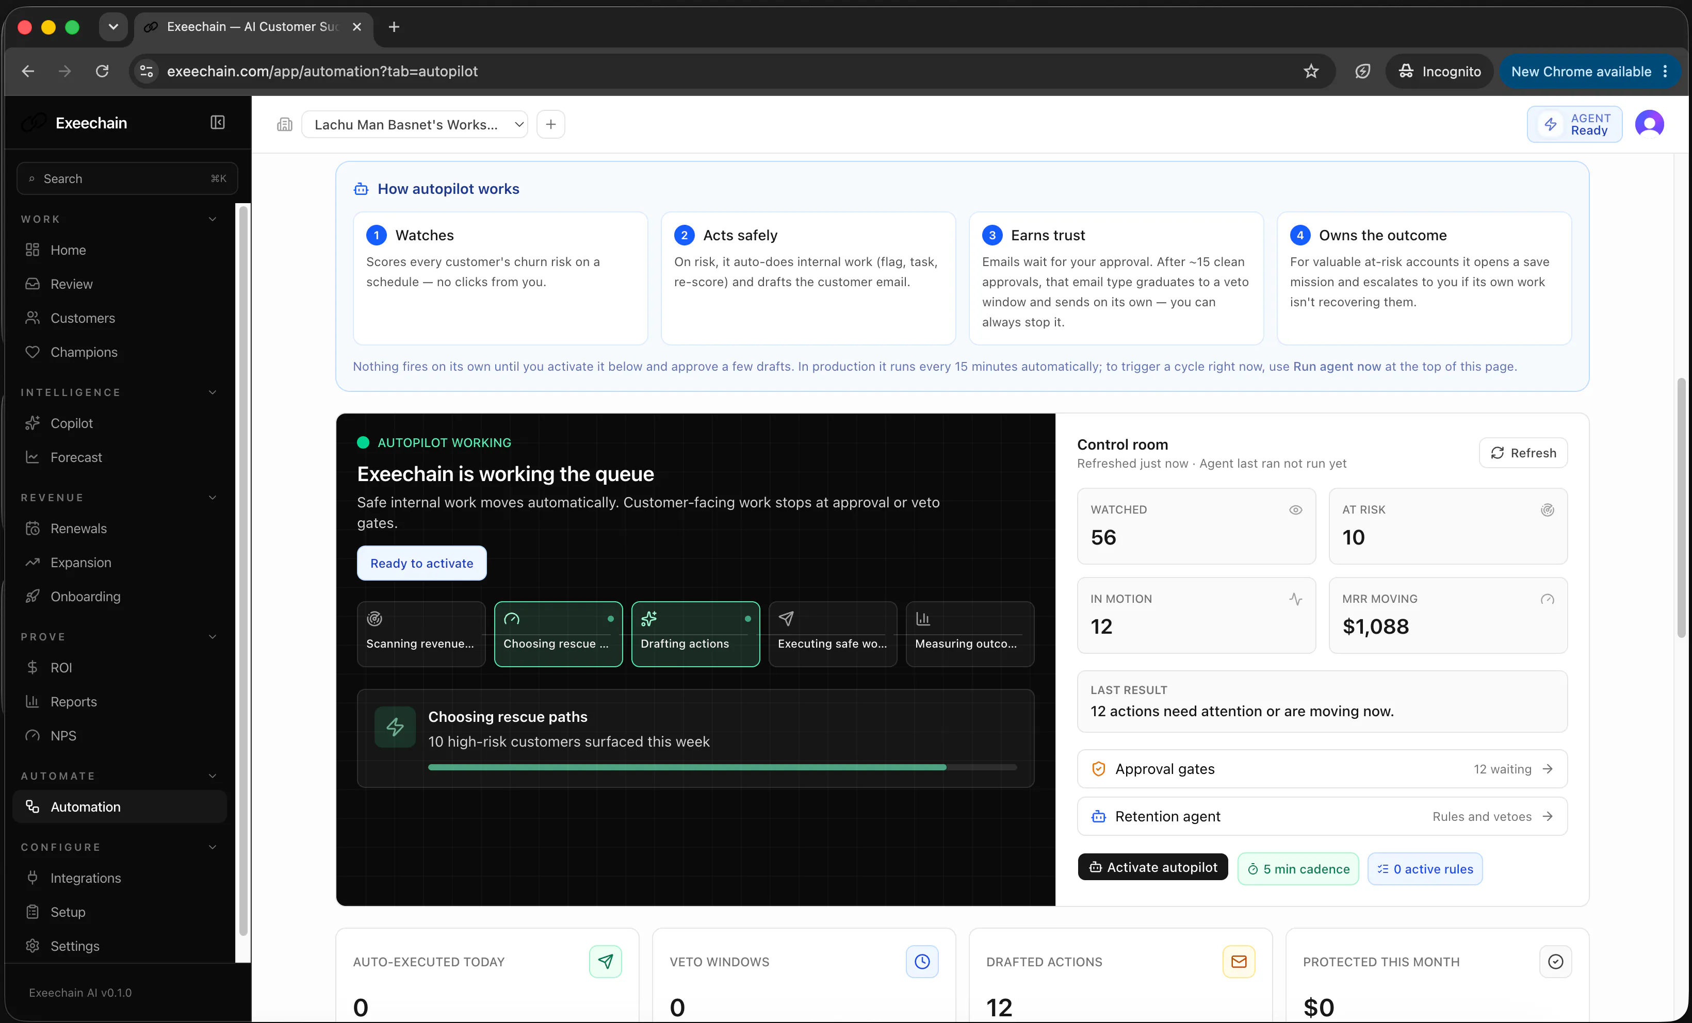Click the robot icon in How autopilot works
Viewport: 1692px width, 1023px height.
pyautogui.click(x=361, y=189)
